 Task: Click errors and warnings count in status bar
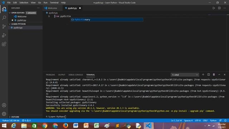(x=26, y=120)
